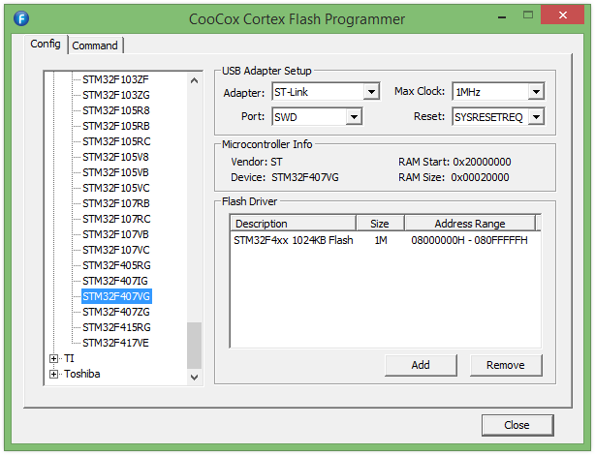Expand the Toshiba vendor tree node
The width and height of the screenshot is (595, 455).
(53, 375)
